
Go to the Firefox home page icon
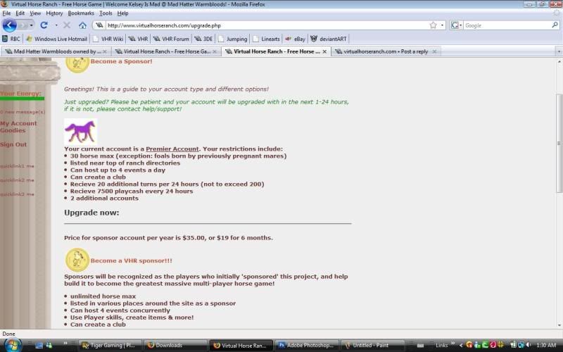[82, 25]
